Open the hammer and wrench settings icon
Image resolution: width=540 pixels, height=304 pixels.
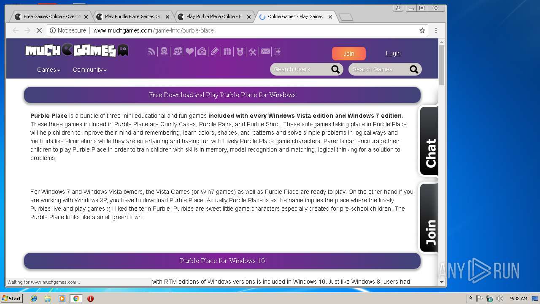pos(253,52)
